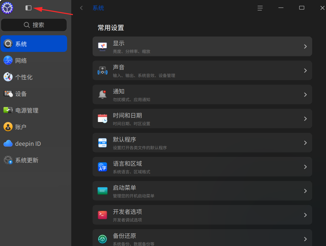Open 网络 category in sidebar
Viewport: 326px width, 246px height.
point(34,60)
